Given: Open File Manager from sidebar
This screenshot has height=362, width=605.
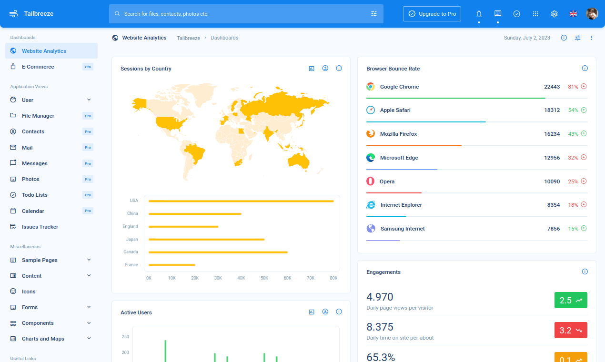Looking at the screenshot, I should (x=51, y=116).
